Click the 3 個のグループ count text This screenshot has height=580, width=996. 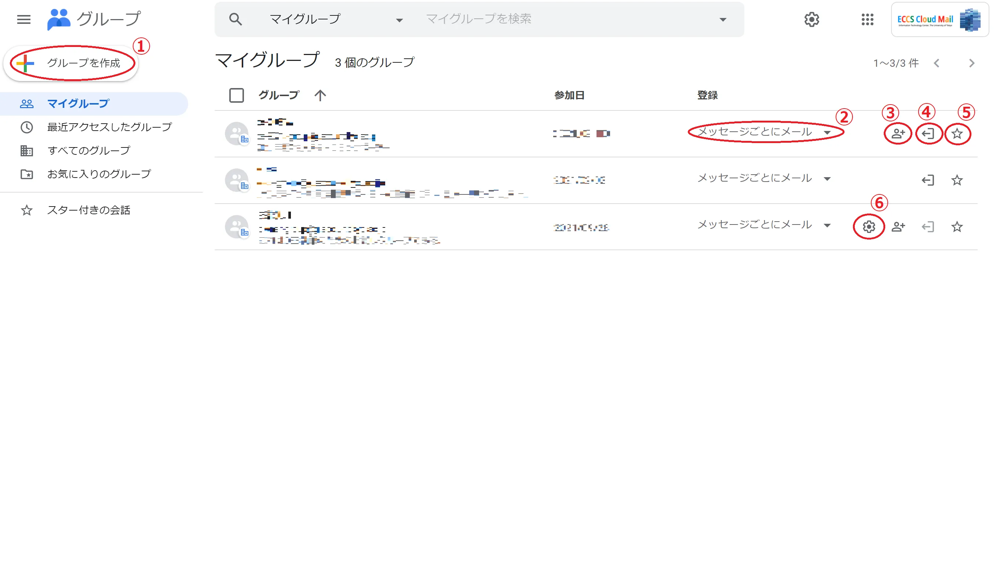375,62
